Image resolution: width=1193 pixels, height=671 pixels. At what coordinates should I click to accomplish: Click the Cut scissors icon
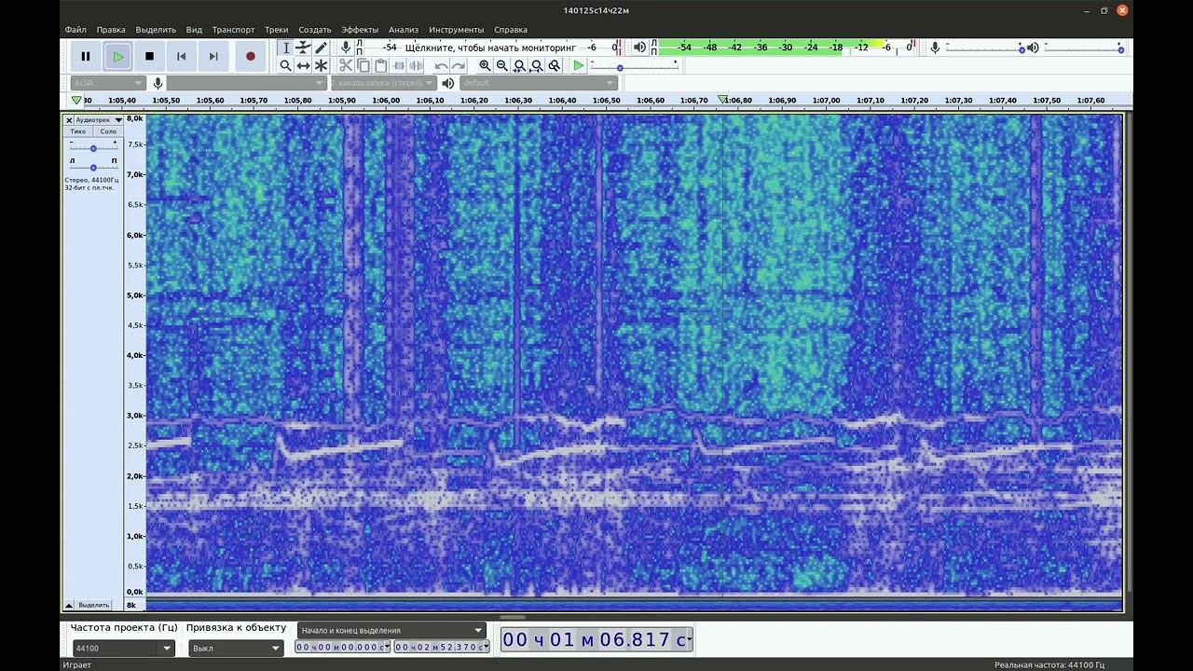click(x=346, y=65)
